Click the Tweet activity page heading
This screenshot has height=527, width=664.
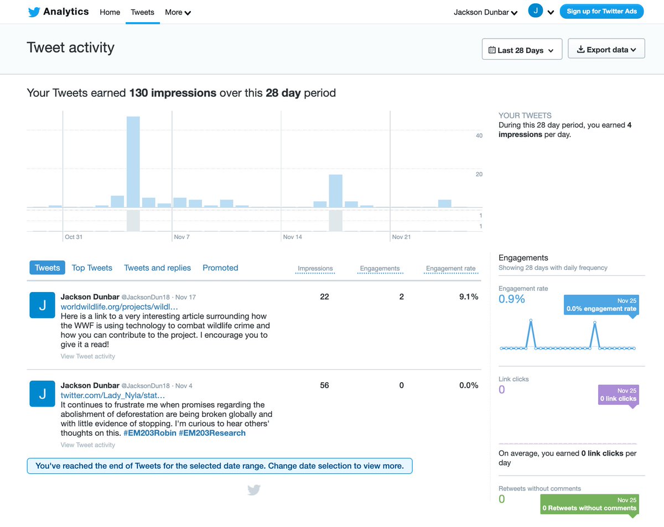point(70,48)
